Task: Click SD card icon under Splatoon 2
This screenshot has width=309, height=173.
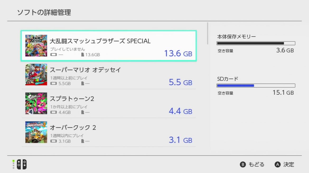Action: pyautogui.click(x=83, y=113)
